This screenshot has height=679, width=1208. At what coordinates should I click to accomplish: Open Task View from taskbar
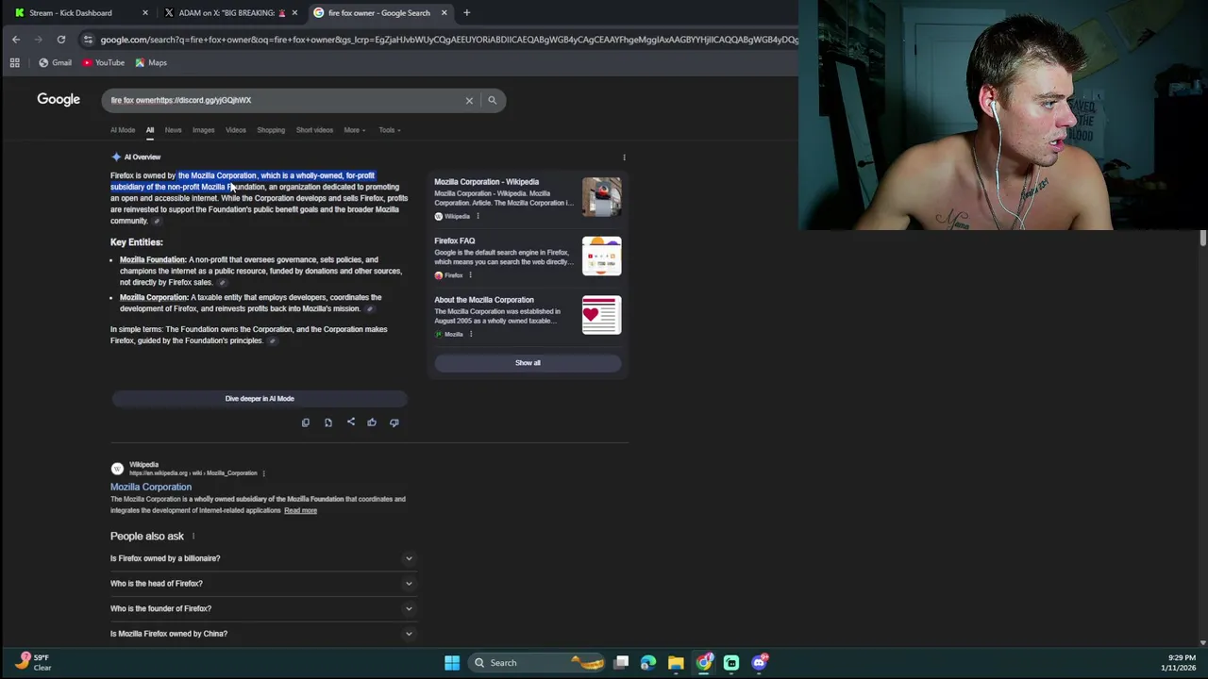click(x=621, y=663)
